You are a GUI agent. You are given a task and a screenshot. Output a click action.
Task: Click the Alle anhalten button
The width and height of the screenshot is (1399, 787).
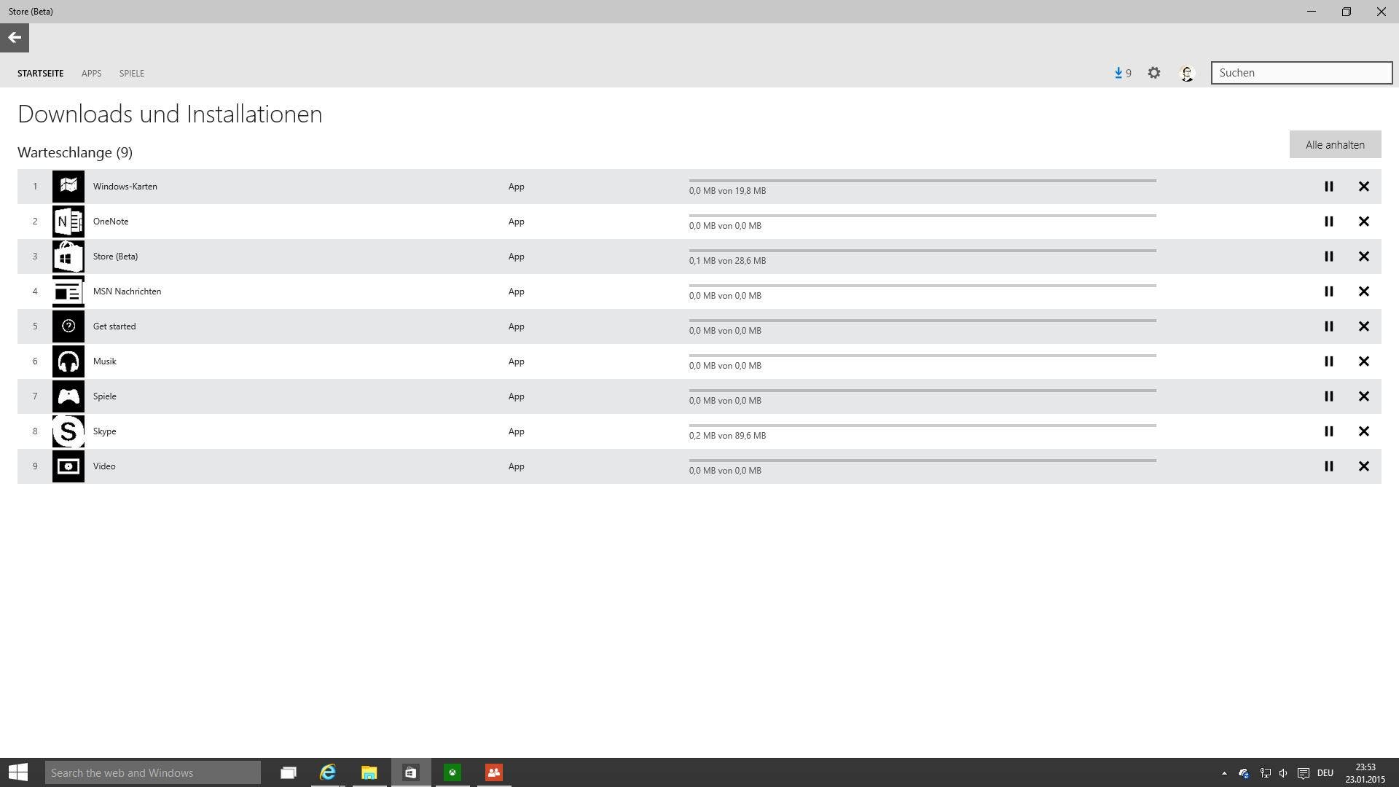[1335, 144]
